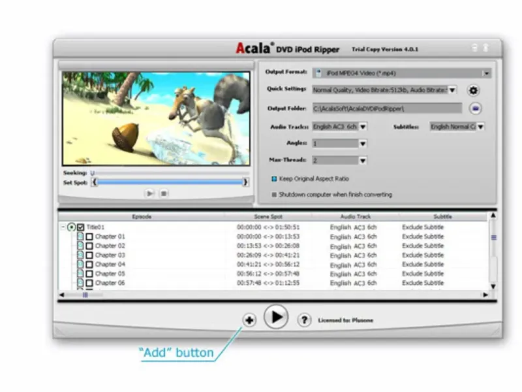Check the Chapter 06 checkbox
522x392 pixels.
89,284
